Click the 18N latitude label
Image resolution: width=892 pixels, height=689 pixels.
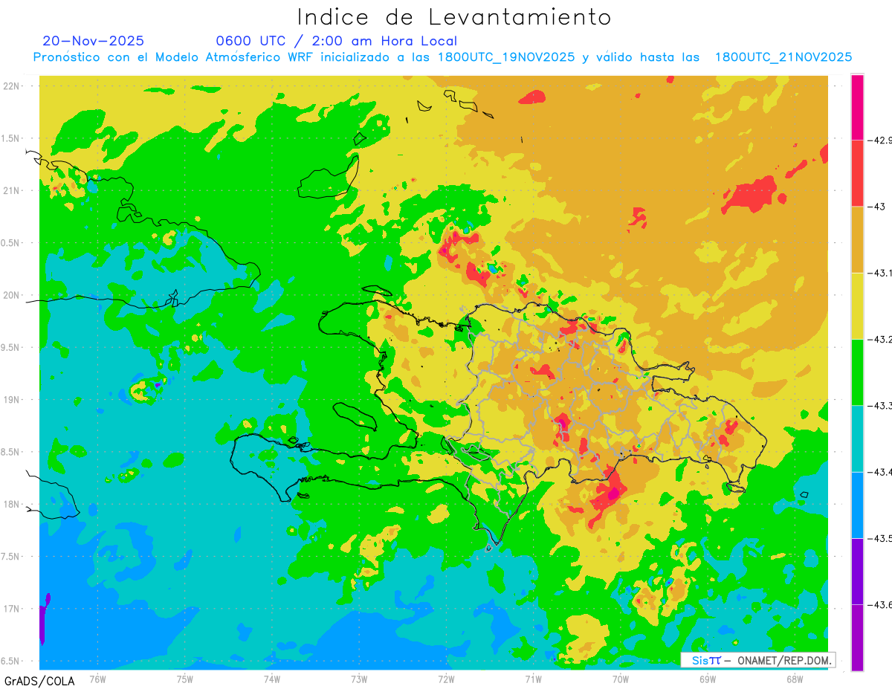click(x=11, y=505)
